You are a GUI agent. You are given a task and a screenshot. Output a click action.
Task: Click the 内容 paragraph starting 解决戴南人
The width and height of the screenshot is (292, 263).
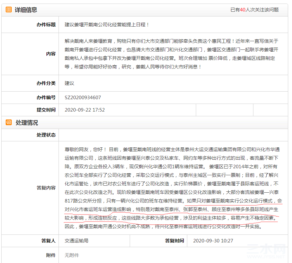tap(171, 54)
